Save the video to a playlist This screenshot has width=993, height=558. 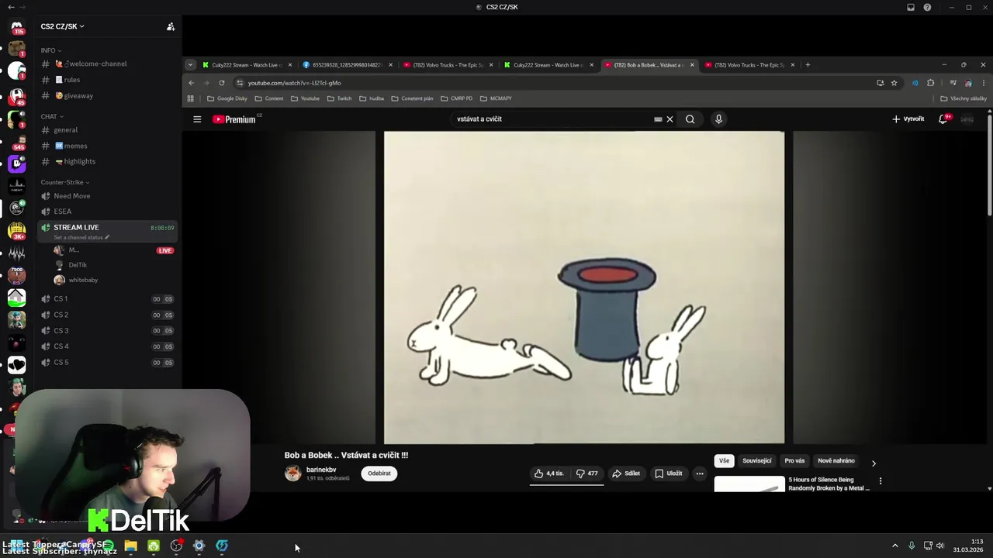coord(668,474)
